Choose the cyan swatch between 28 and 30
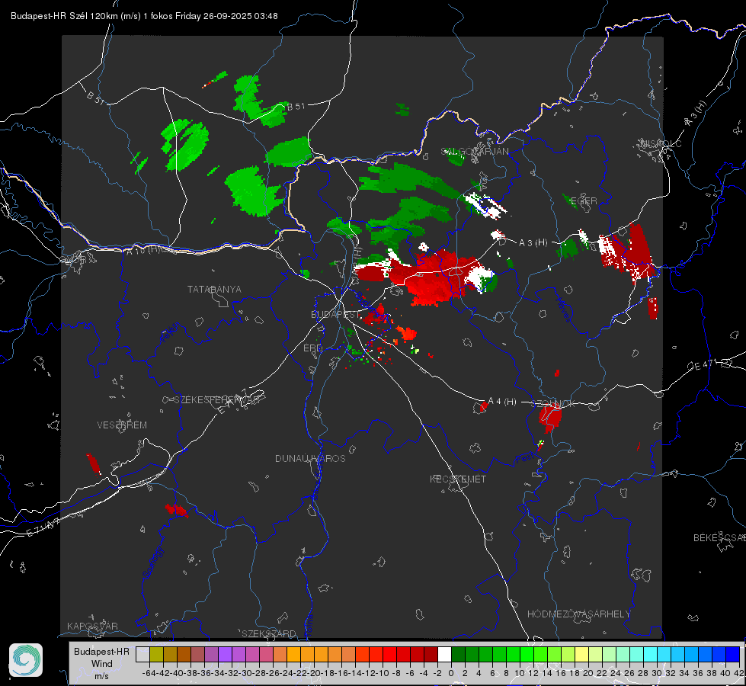This screenshot has width=746, height=686. (651, 654)
